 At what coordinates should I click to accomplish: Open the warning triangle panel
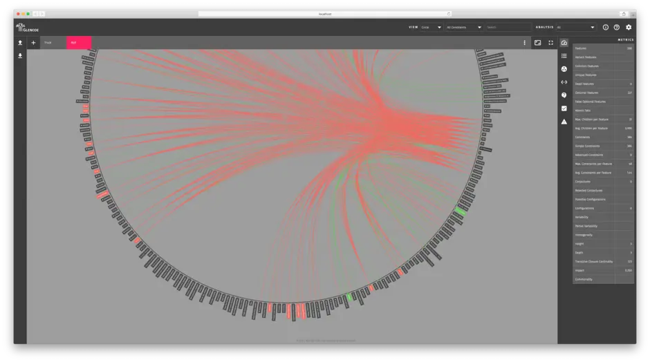tap(564, 122)
